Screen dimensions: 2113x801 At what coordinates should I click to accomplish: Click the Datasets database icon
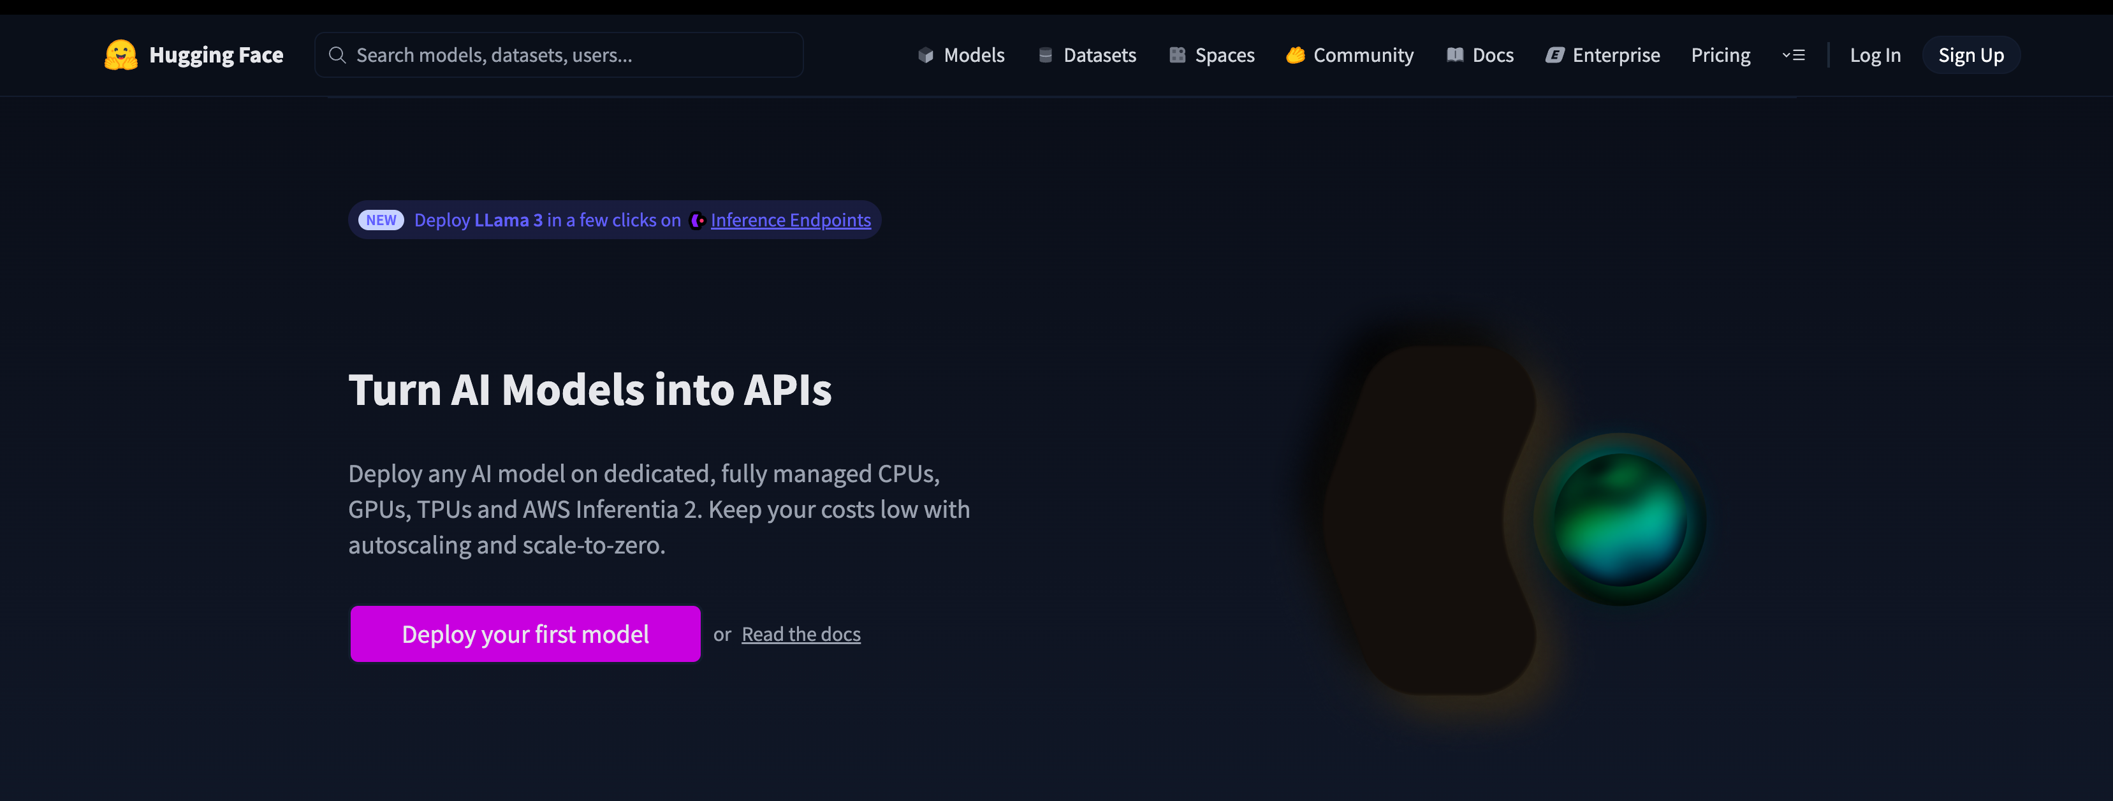click(1045, 55)
